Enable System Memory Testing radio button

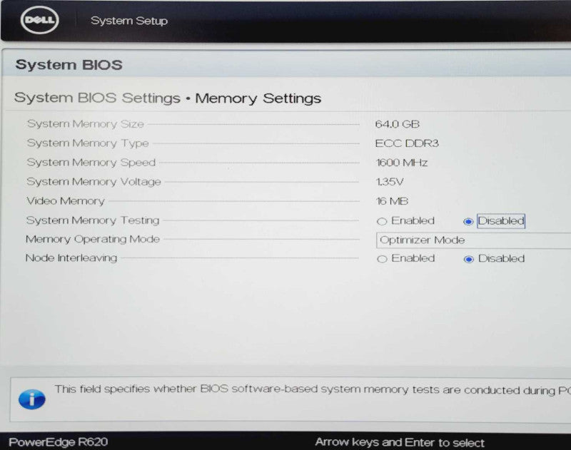pos(382,221)
